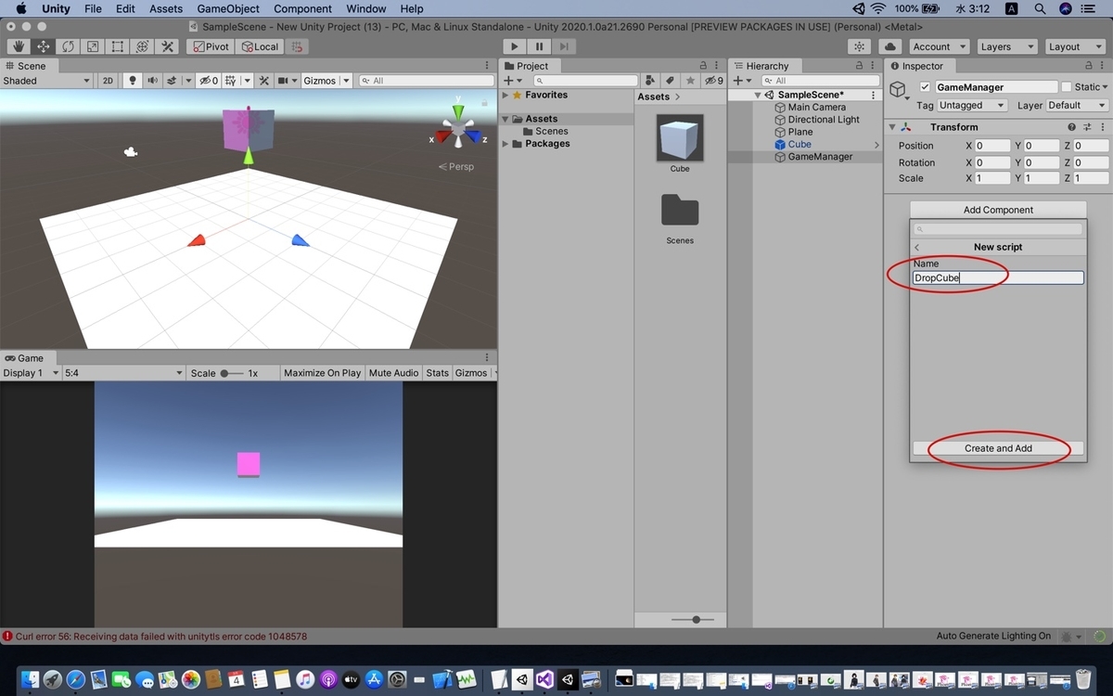Open Unity Collaborate sun icon
Screen dimensions: 1113x696
pyautogui.click(x=860, y=46)
